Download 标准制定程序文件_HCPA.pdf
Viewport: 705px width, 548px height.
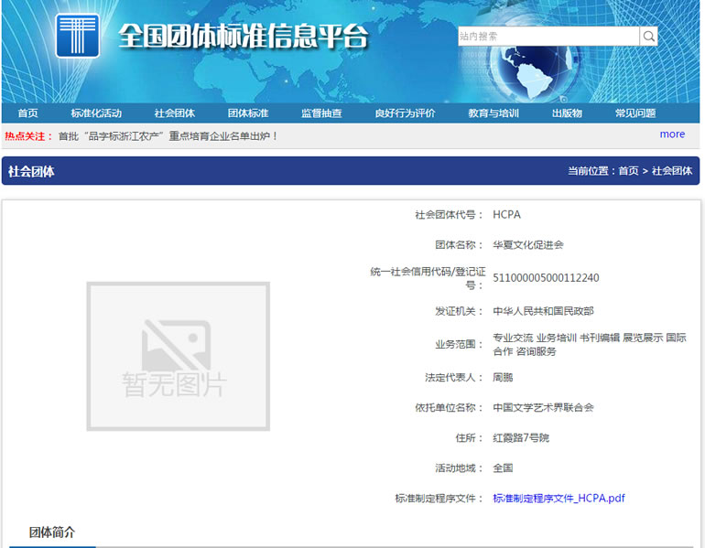(x=559, y=499)
